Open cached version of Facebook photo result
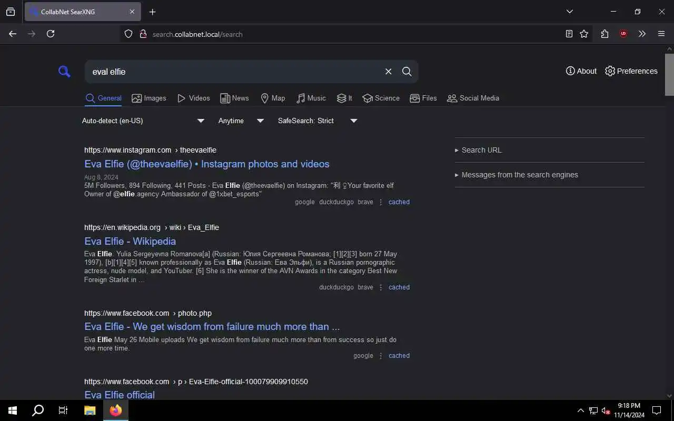The height and width of the screenshot is (421, 674). click(399, 356)
